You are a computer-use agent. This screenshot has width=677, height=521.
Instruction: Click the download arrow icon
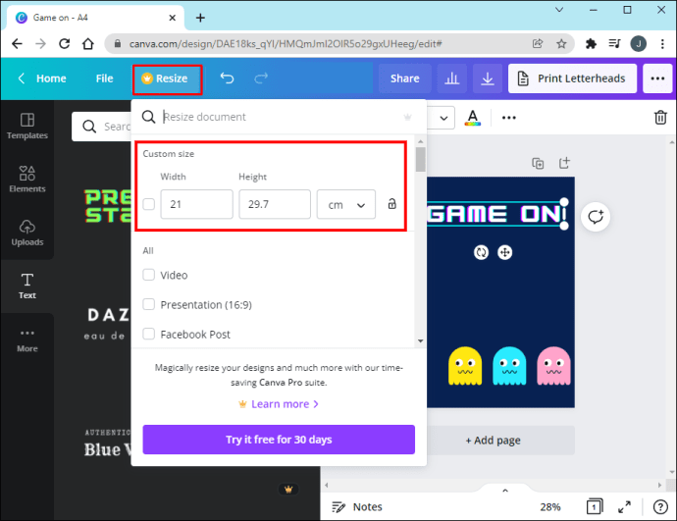click(488, 78)
